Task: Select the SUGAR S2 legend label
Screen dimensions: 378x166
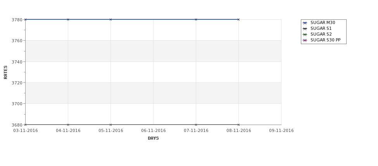Action: point(321,34)
